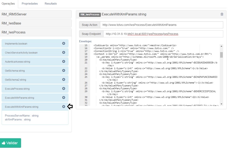This screenshot has height=157, width=237.
Task: Edit the Soap Endpoint URL field
Action: (x=163, y=34)
